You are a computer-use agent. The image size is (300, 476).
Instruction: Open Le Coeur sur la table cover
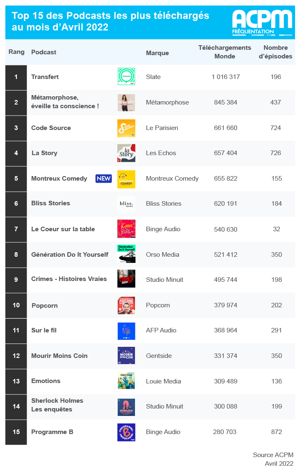click(x=126, y=229)
